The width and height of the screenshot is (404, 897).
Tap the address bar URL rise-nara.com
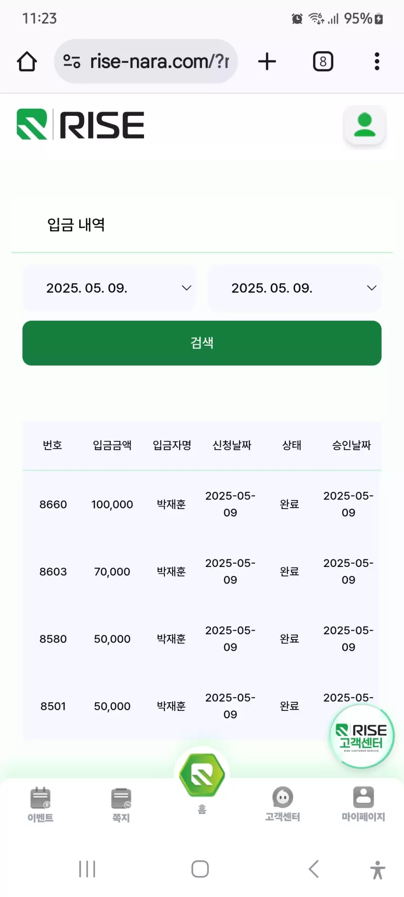[x=160, y=61]
